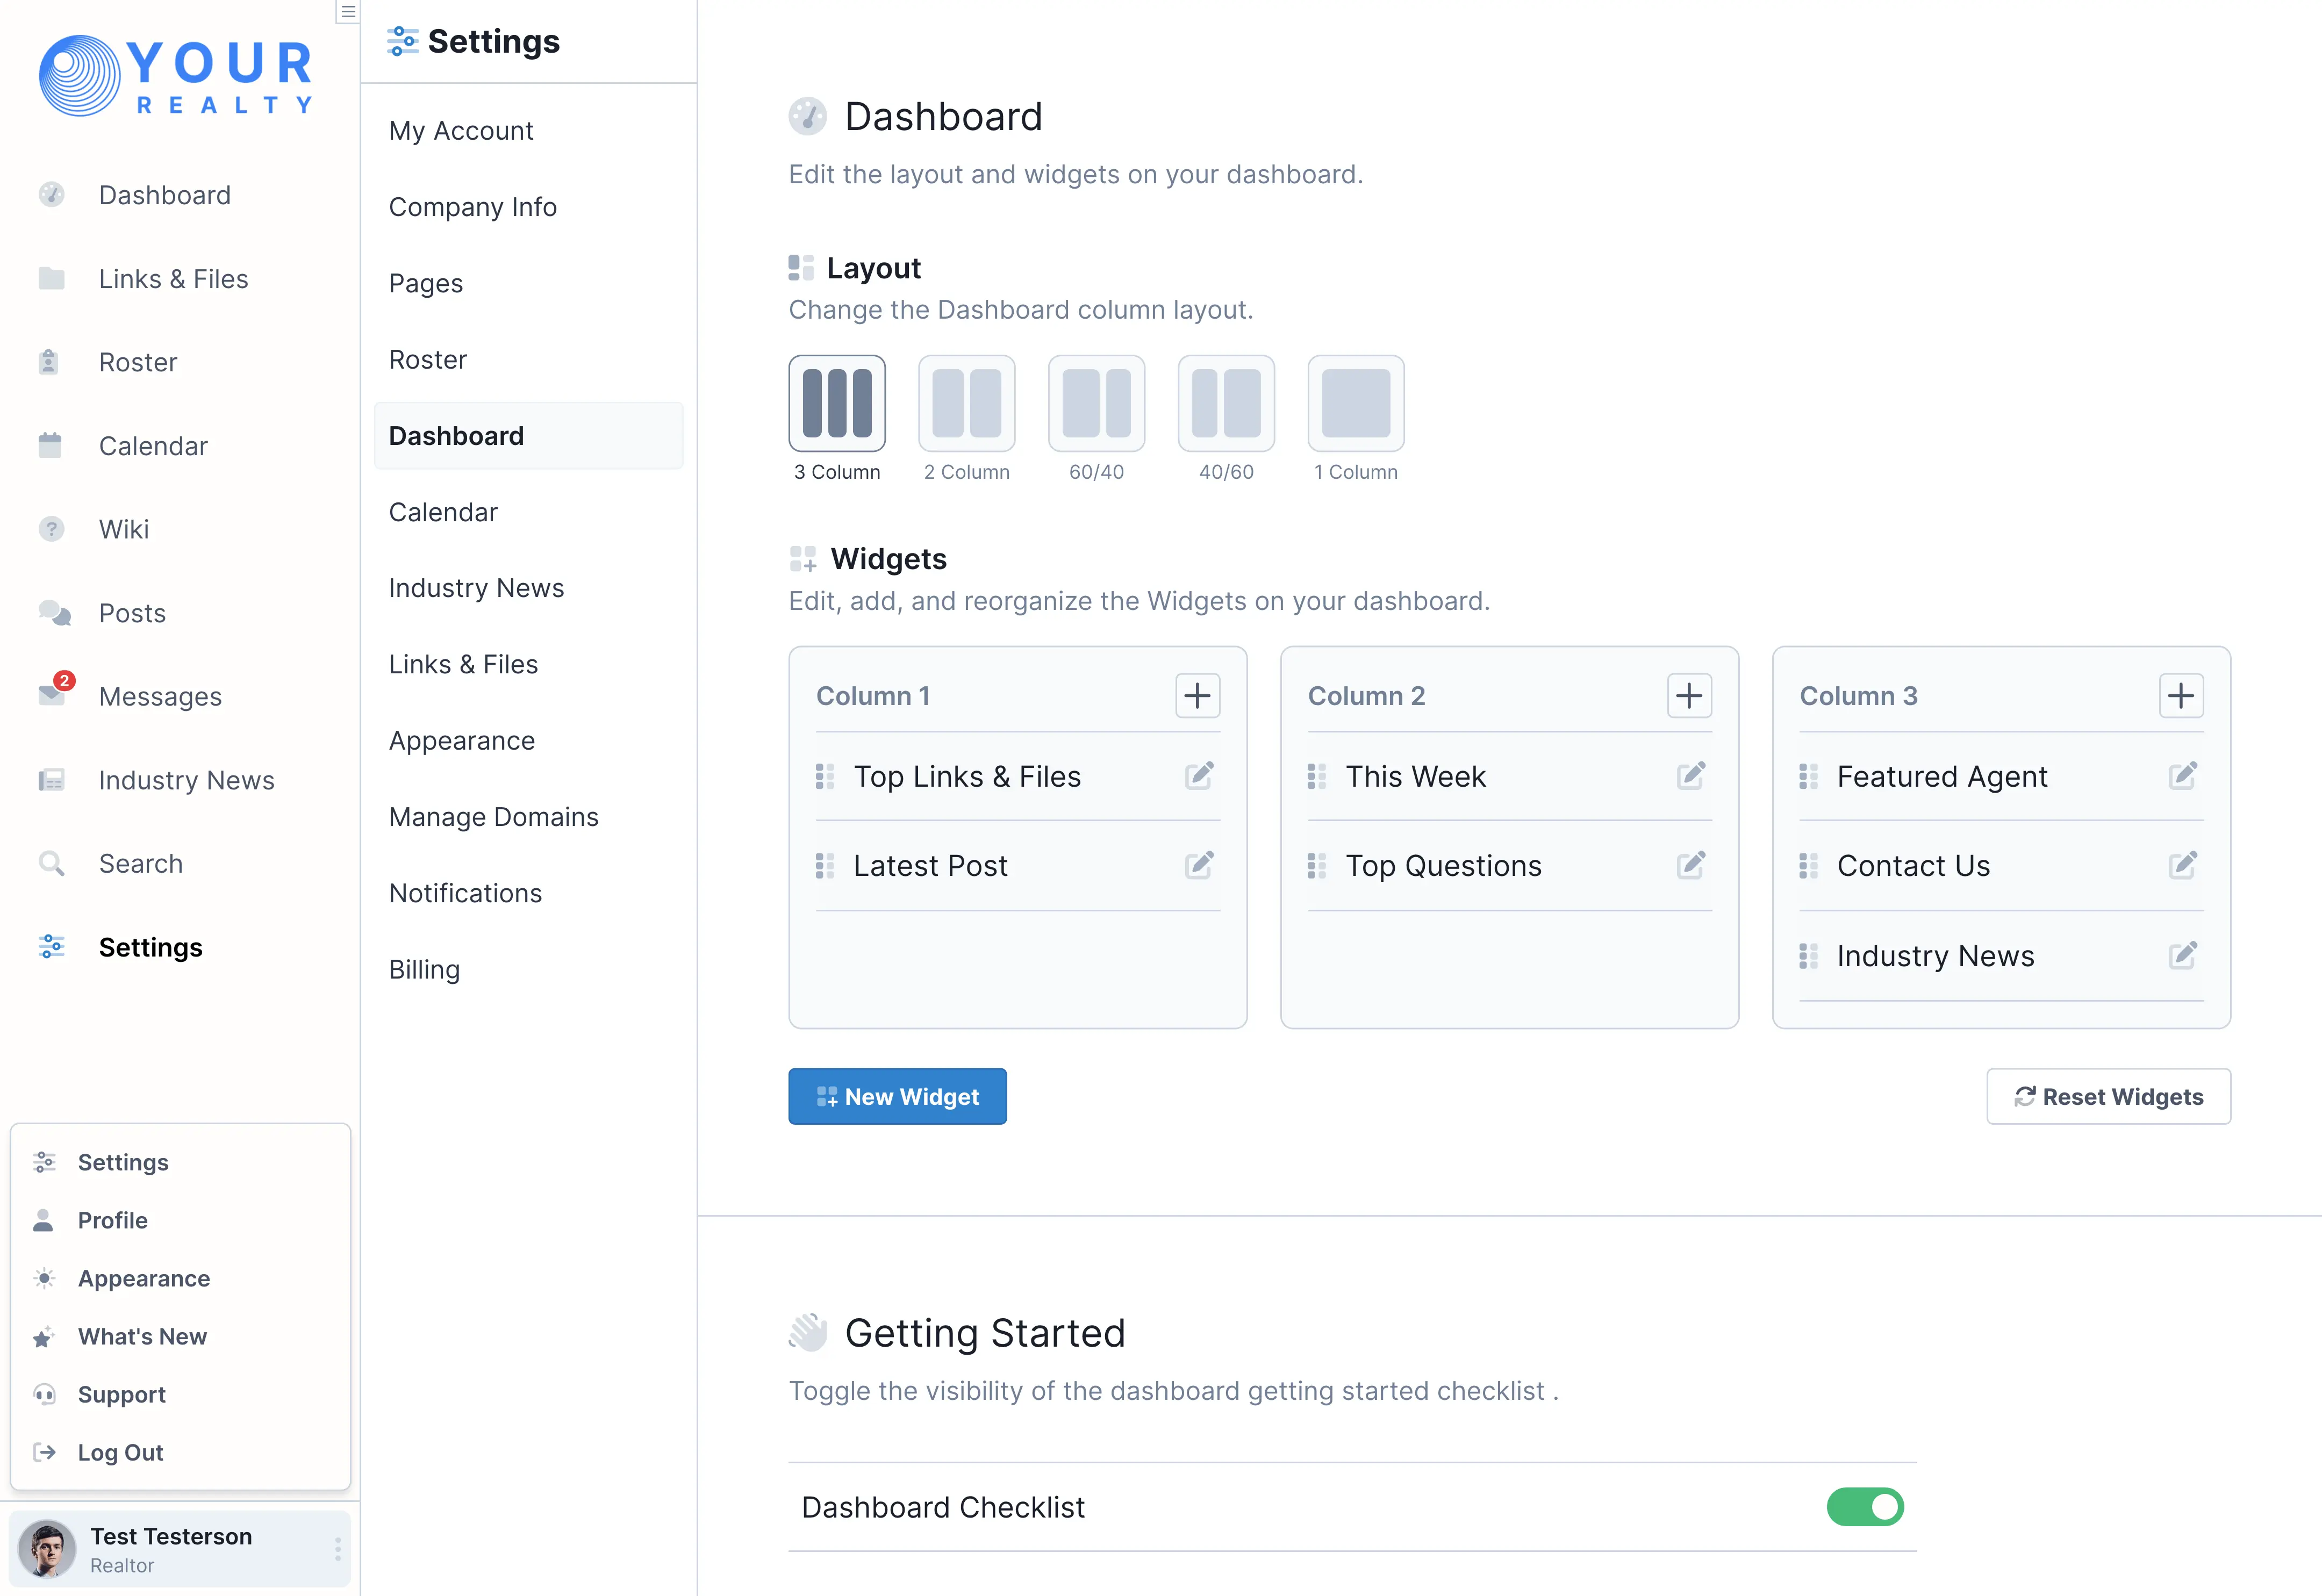The image size is (2322, 1596).
Task: Click plus icon in Column 3 header
Action: [2181, 696]
